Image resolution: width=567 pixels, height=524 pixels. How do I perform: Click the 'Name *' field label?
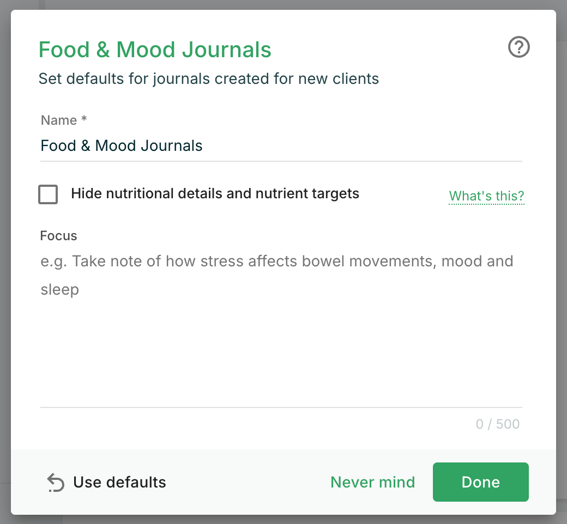[x=64, y=120]
